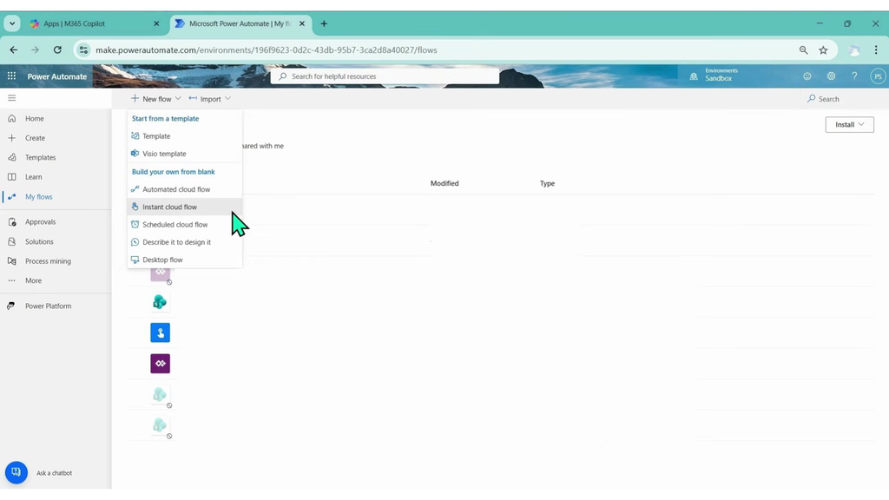889x500 pixels.
Task: Select Automated cloud flow
Action: tap(185, 189)
